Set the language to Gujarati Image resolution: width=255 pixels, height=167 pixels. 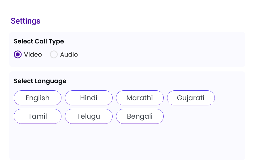point(191,98)
